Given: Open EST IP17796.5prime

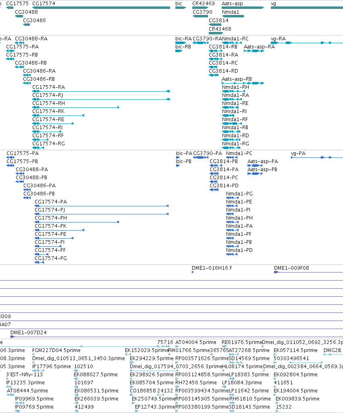Looking at the screenshot, I should (x=52, y=367).
